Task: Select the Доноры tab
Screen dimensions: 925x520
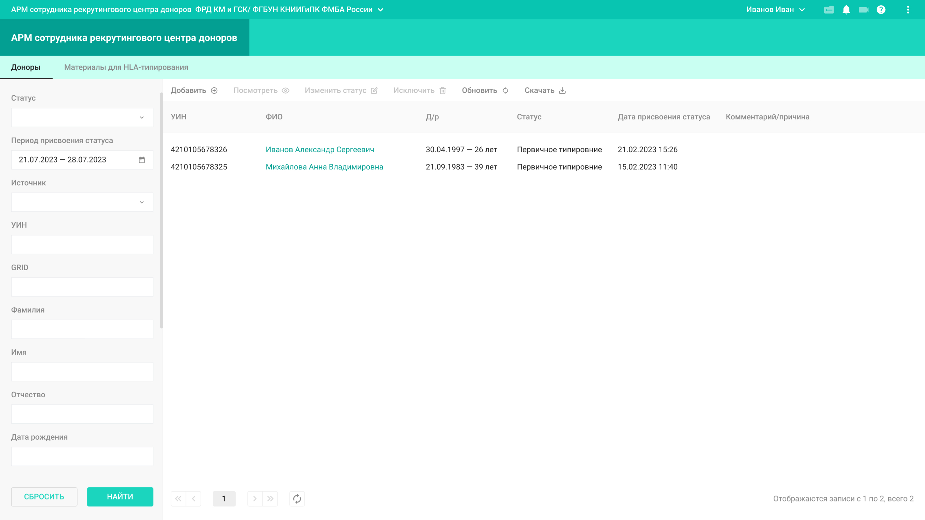Action: point(26,67)
